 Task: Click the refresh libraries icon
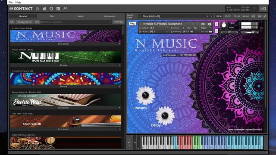tap(12, 22)
